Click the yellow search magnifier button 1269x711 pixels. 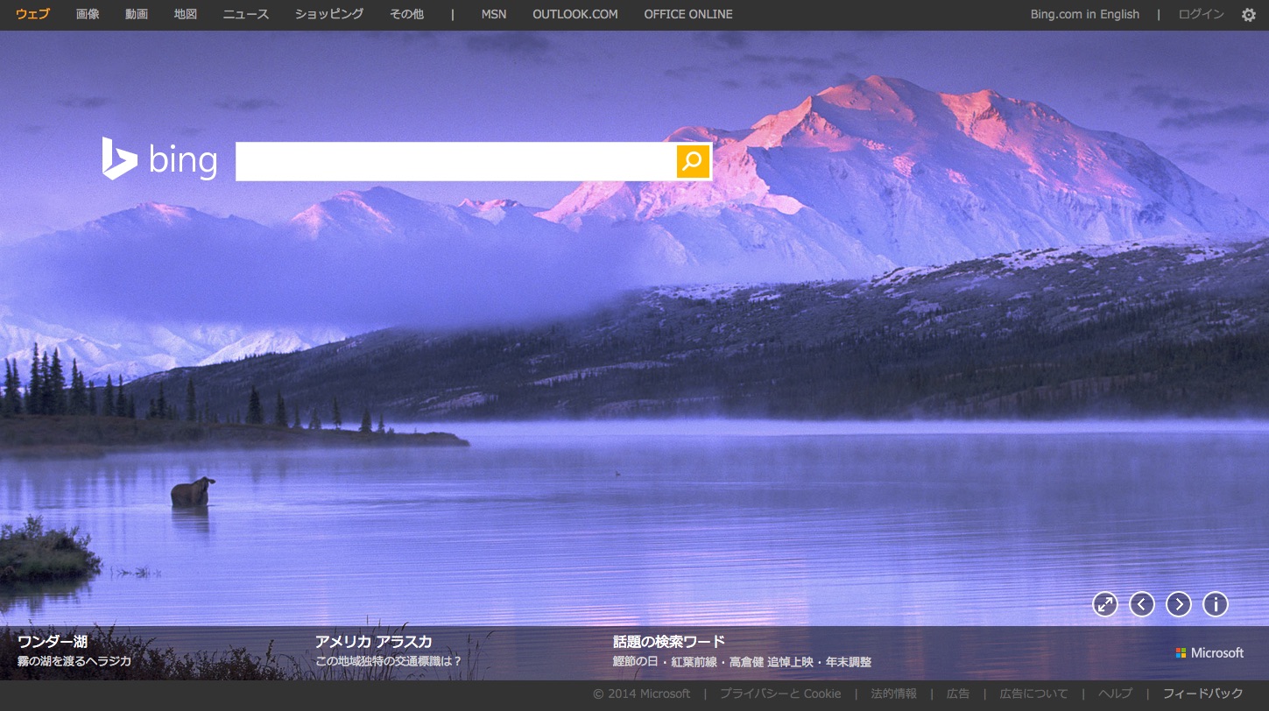(x=693, y=161)
